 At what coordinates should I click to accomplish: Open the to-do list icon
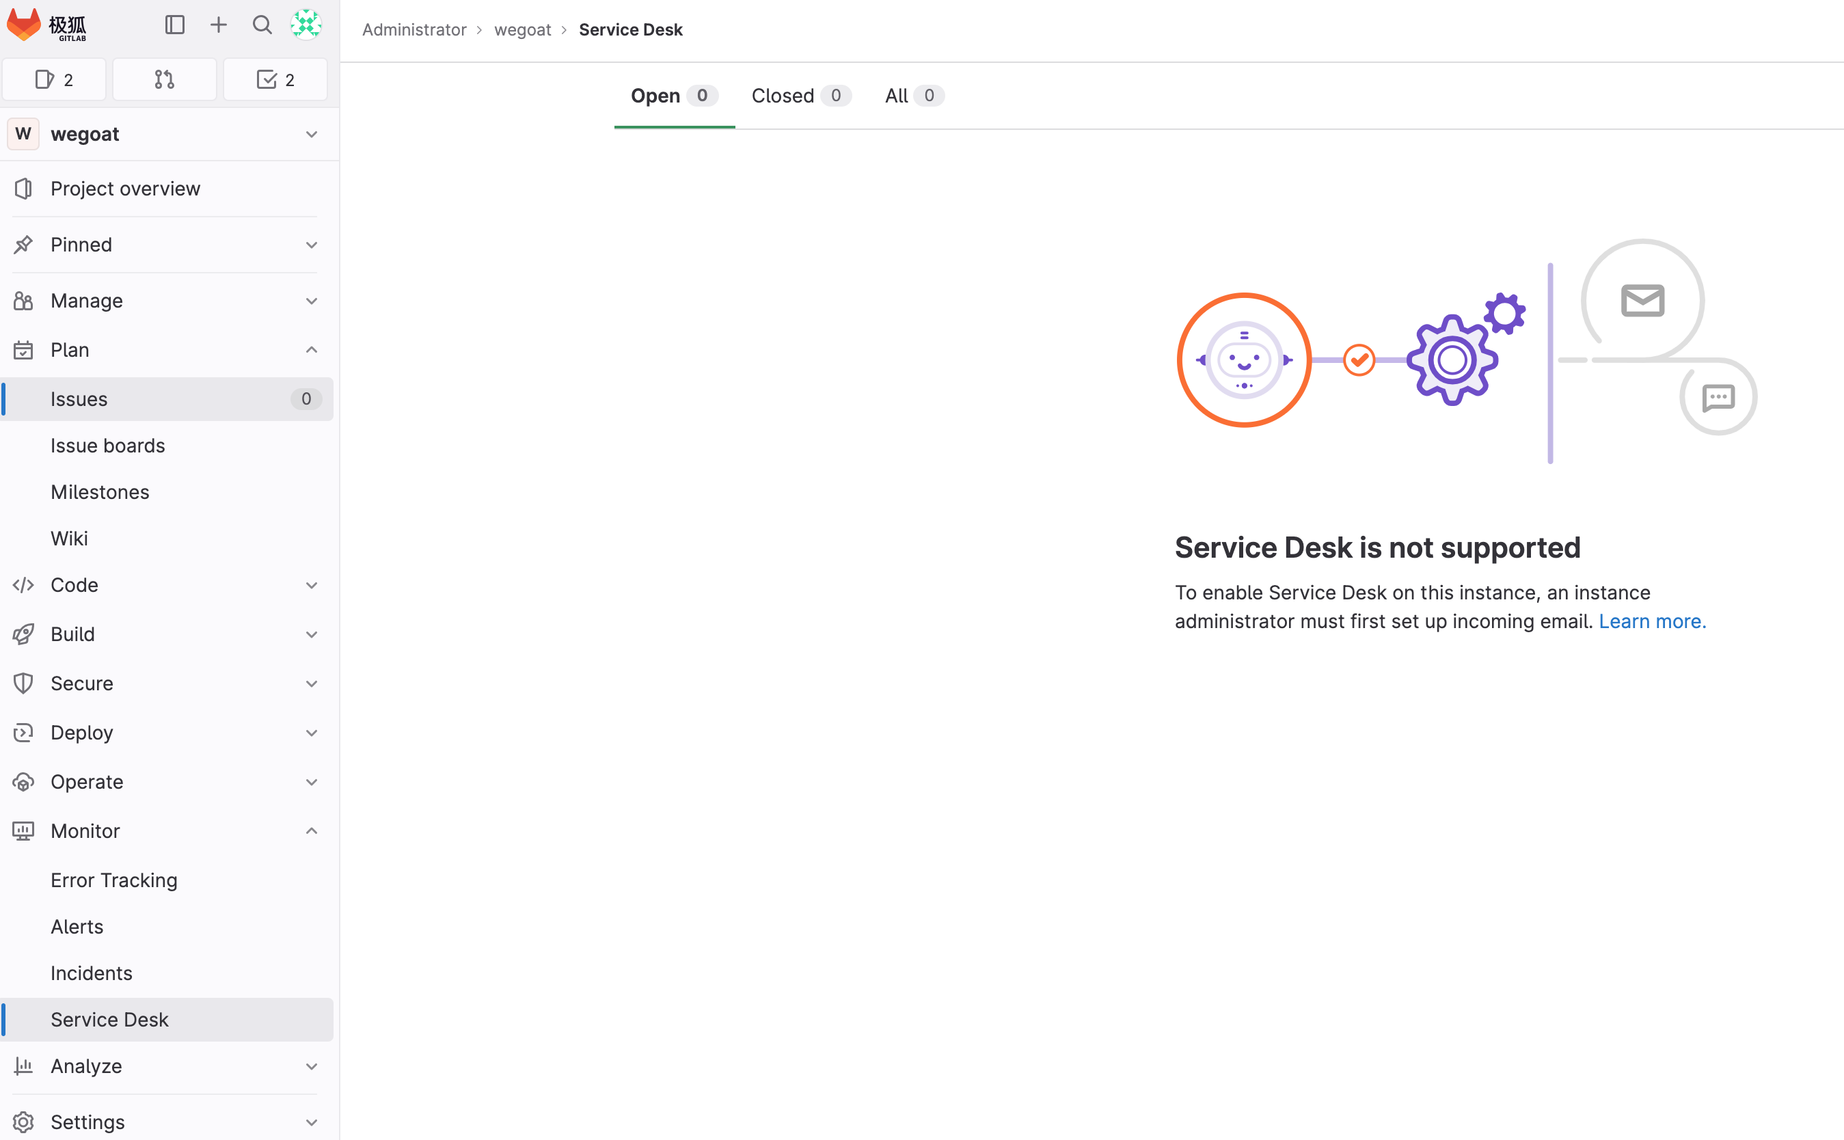(x=275, y=79)
